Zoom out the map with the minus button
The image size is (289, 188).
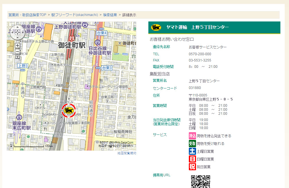18,51
